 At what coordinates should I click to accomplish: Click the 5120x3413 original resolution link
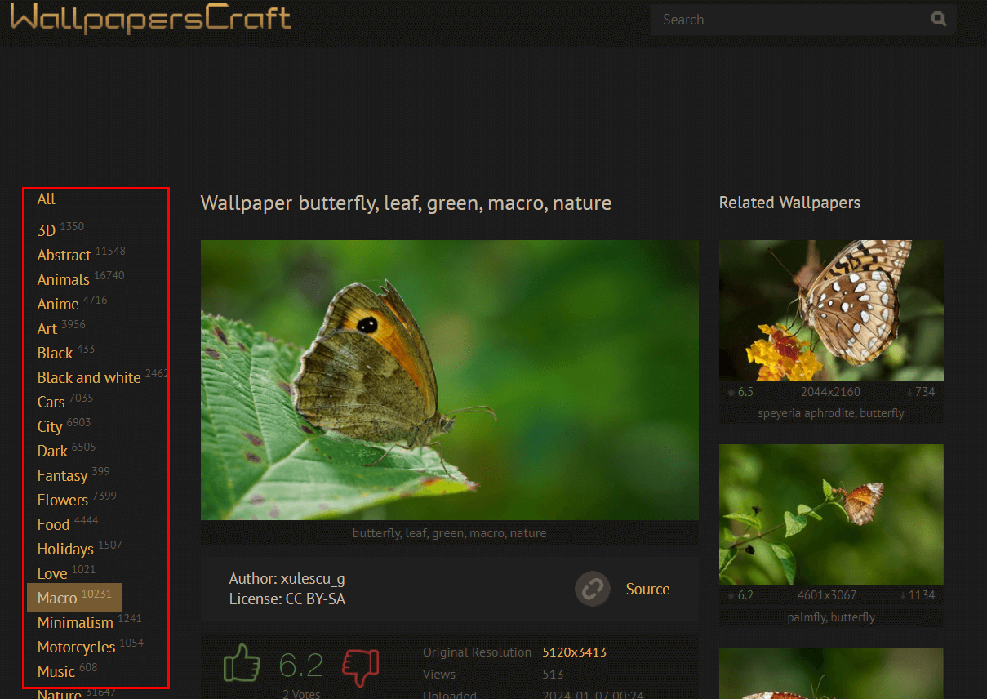(574, 652)
